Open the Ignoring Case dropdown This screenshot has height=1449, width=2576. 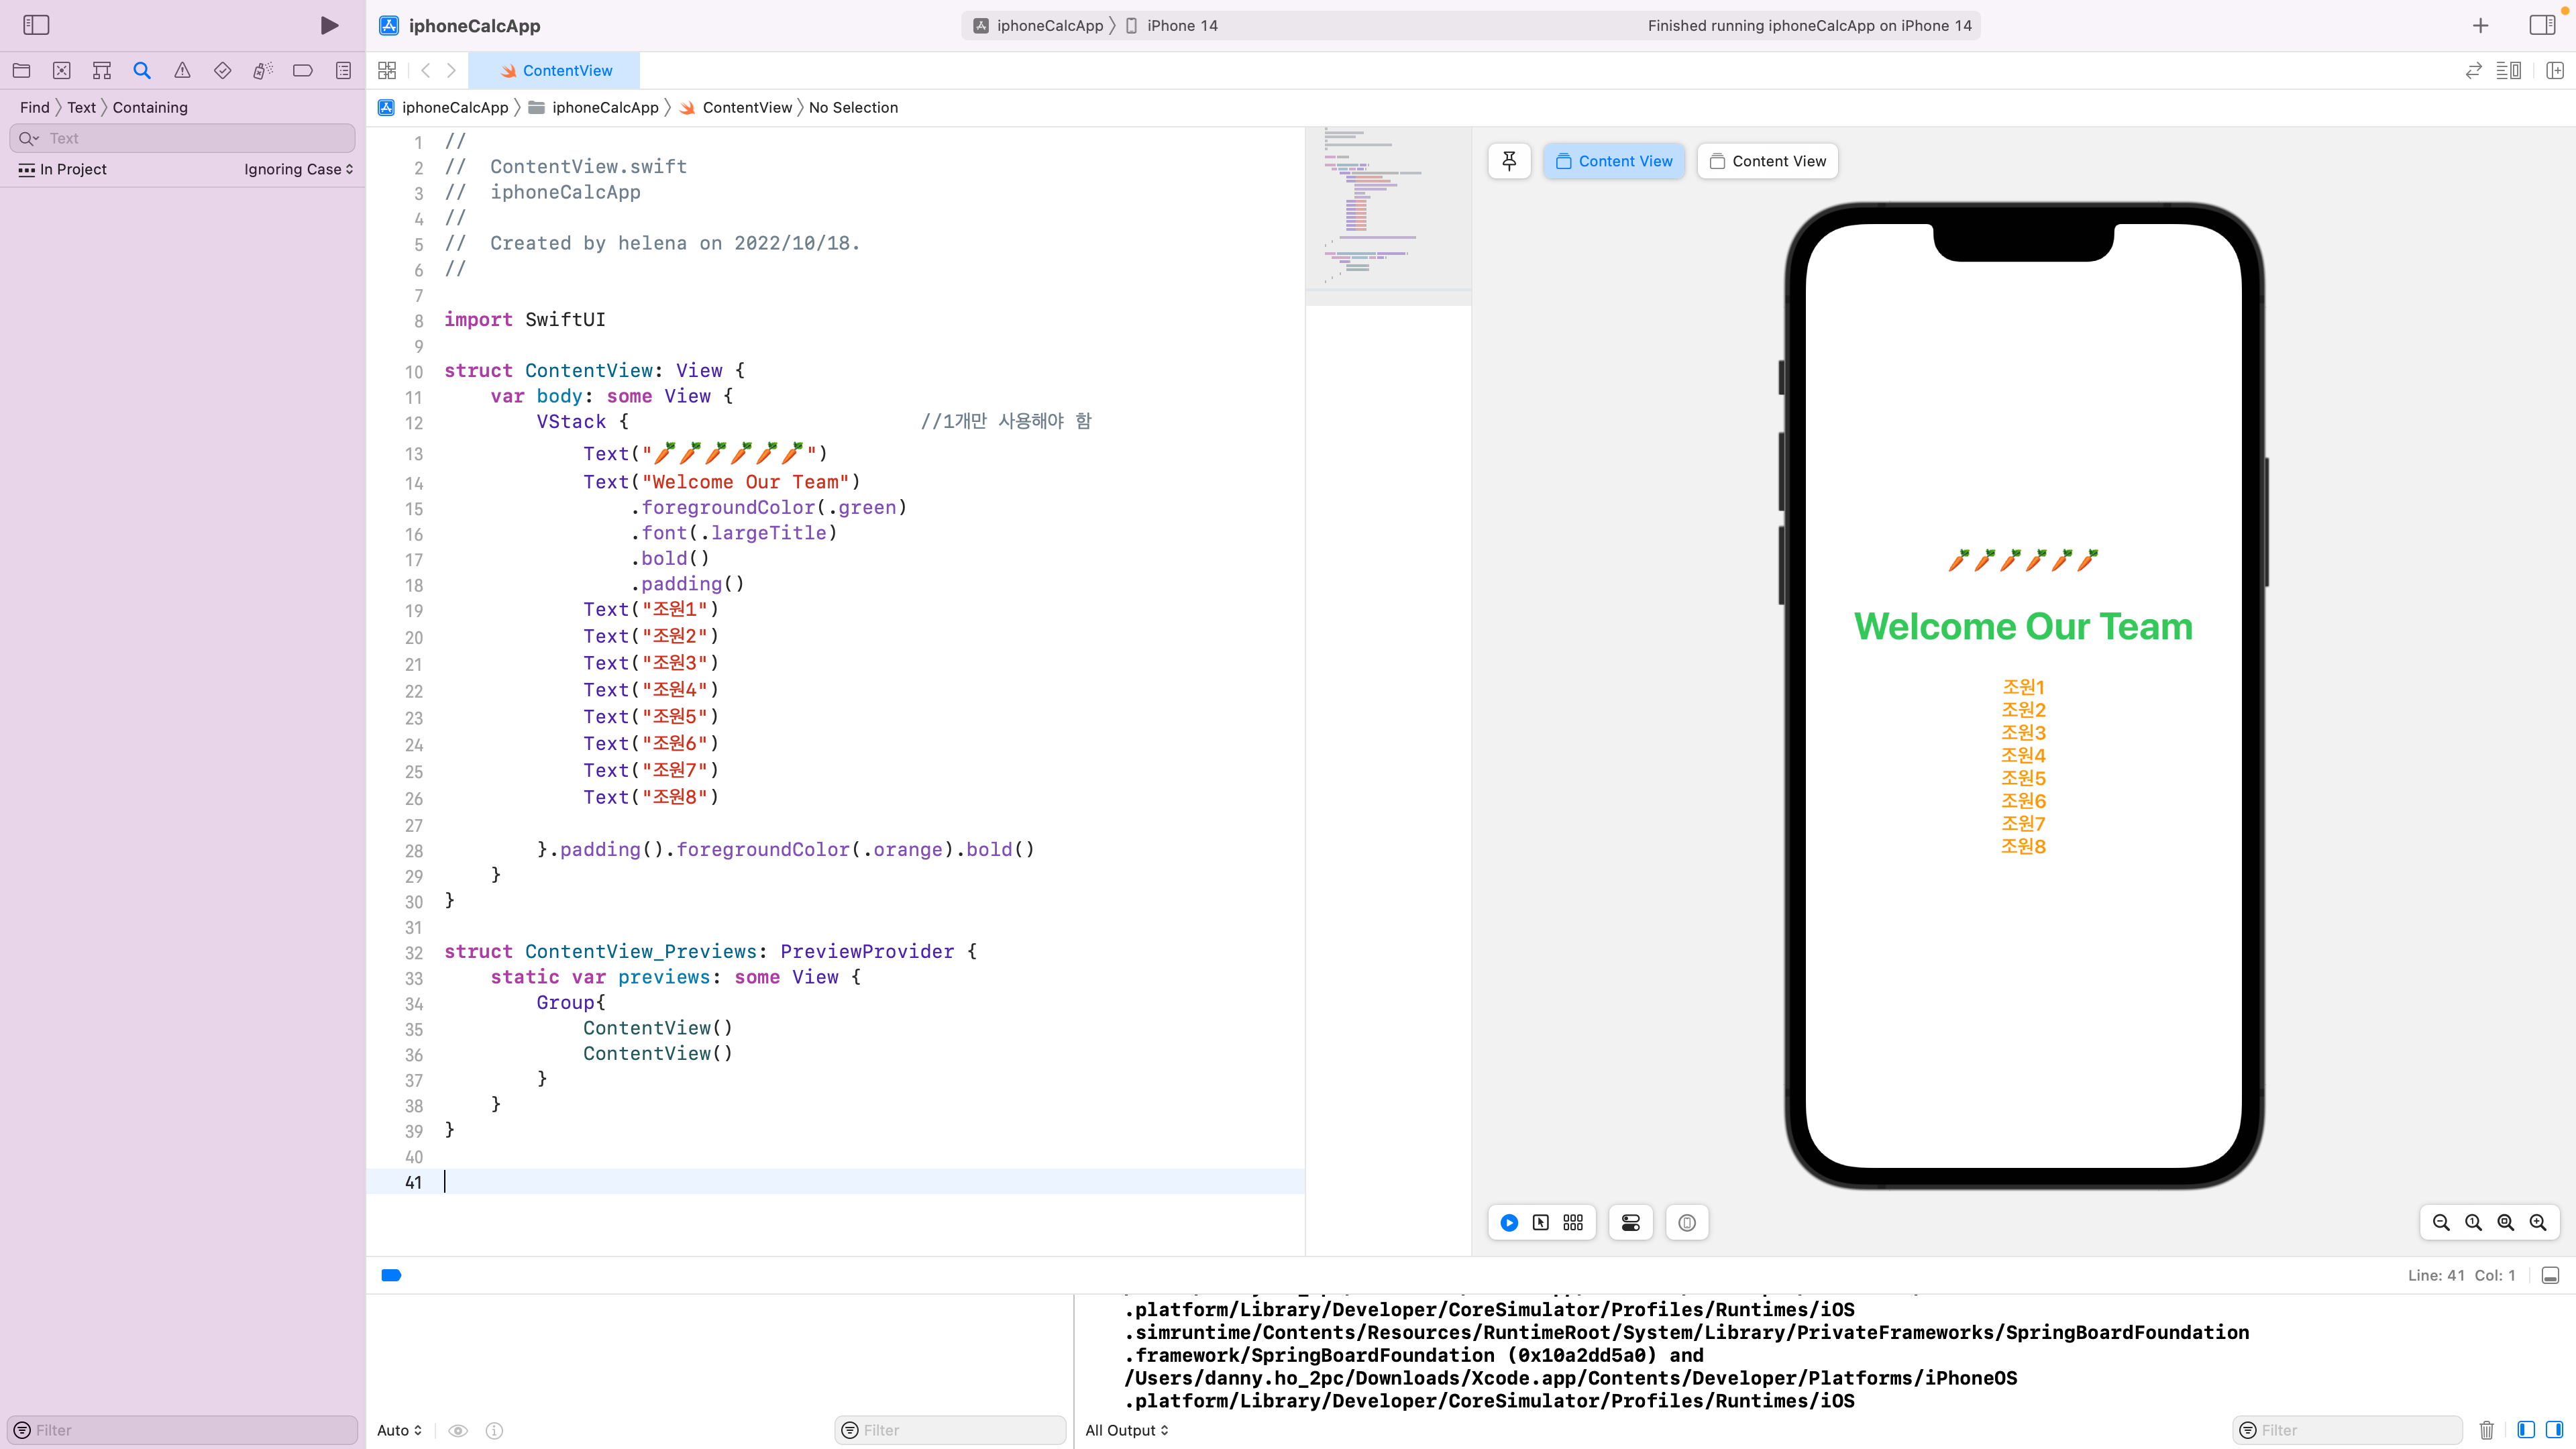298,169
